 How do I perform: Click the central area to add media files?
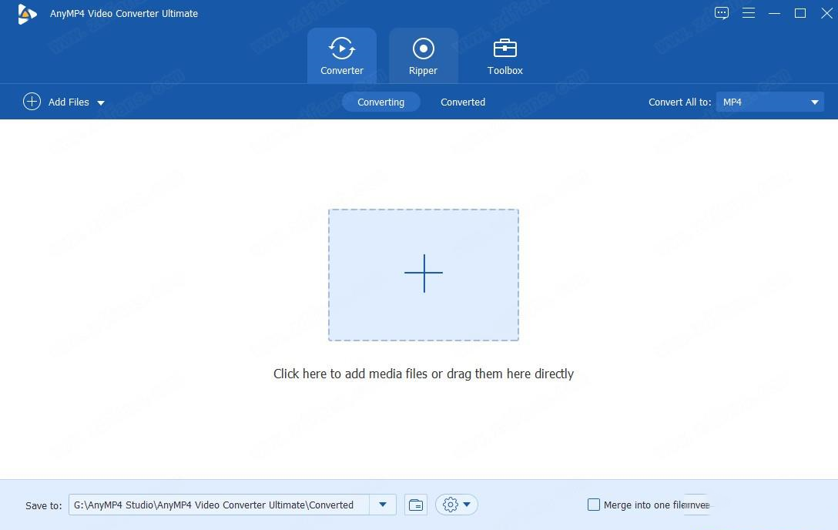point(423,274)
